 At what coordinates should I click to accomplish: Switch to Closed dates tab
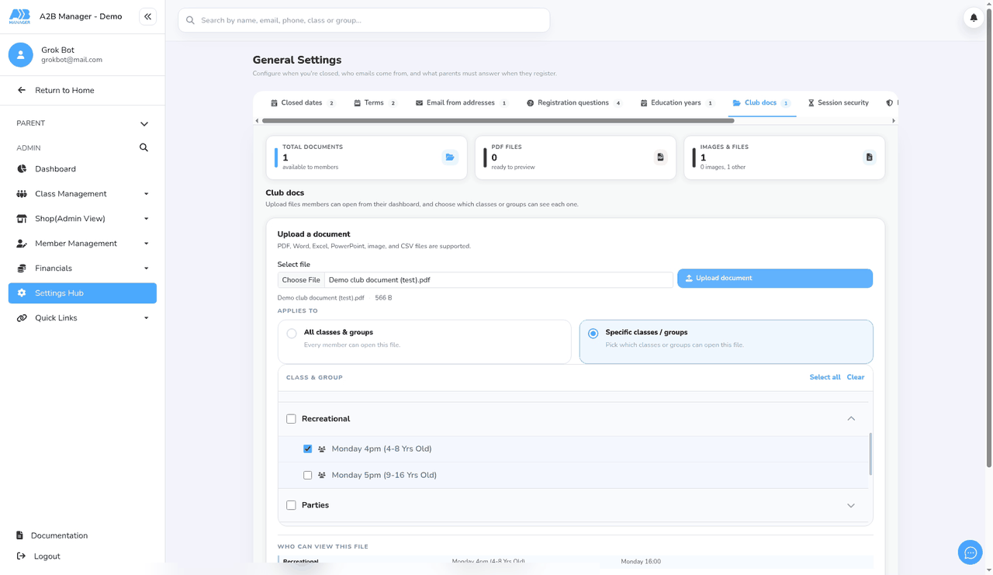coord(303,103)
